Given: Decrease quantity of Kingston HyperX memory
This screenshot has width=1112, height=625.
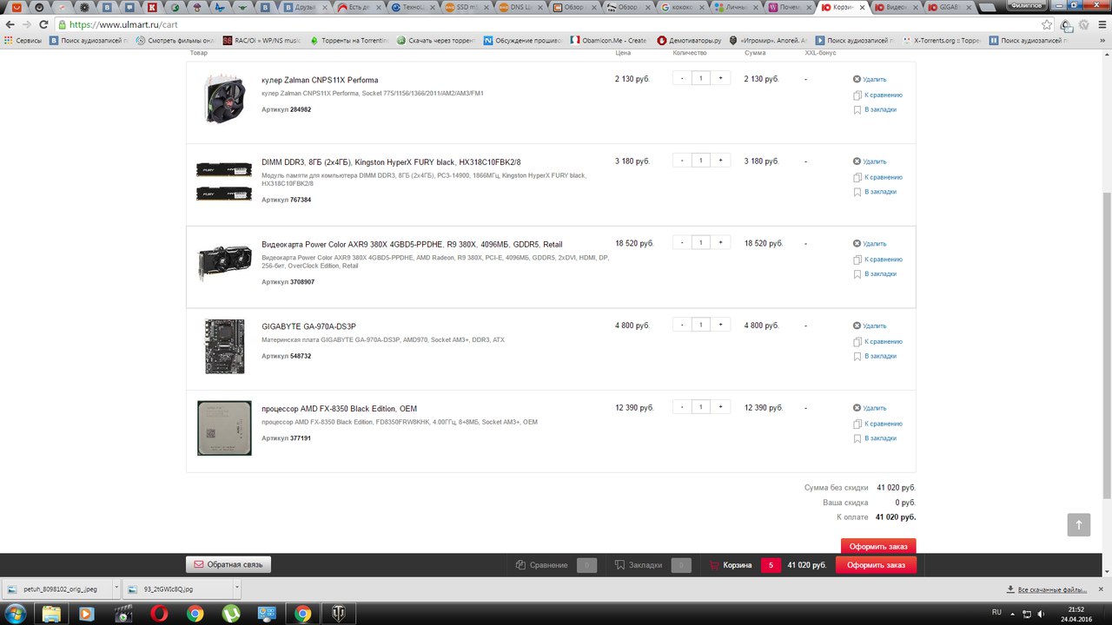Looking at the screenshot, I should point(682,161).
